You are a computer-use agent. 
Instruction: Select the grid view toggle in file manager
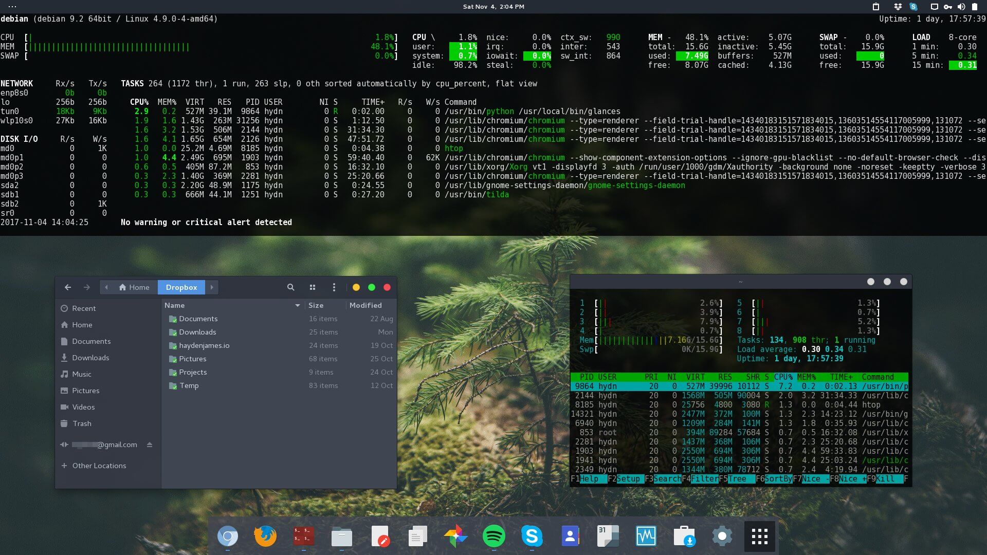[312, 287]
